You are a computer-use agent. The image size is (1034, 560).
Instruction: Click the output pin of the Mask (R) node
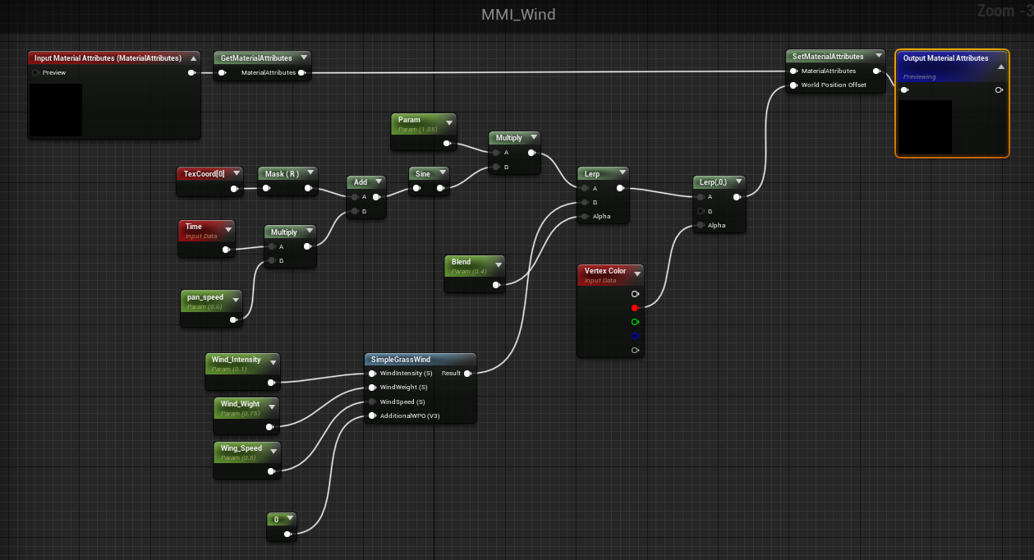click(x=308, y=188)
